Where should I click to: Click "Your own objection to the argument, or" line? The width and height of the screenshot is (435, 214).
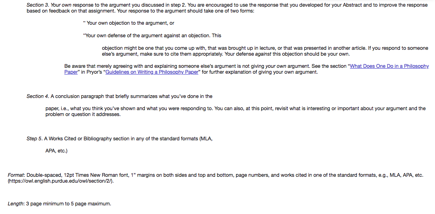[128, 23]
